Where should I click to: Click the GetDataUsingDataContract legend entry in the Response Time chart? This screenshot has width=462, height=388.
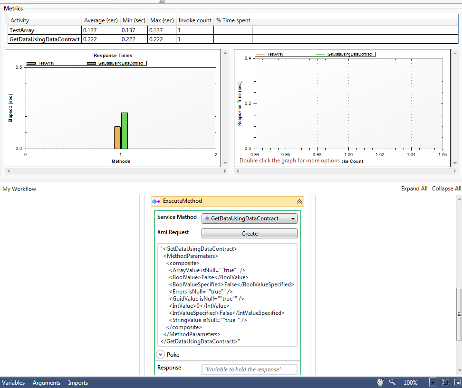coord(344,54)
